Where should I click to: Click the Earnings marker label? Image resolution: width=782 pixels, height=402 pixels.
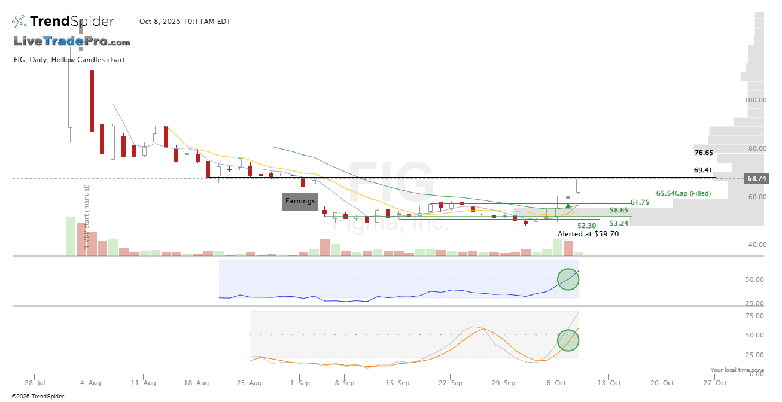[x=300, y=202]
